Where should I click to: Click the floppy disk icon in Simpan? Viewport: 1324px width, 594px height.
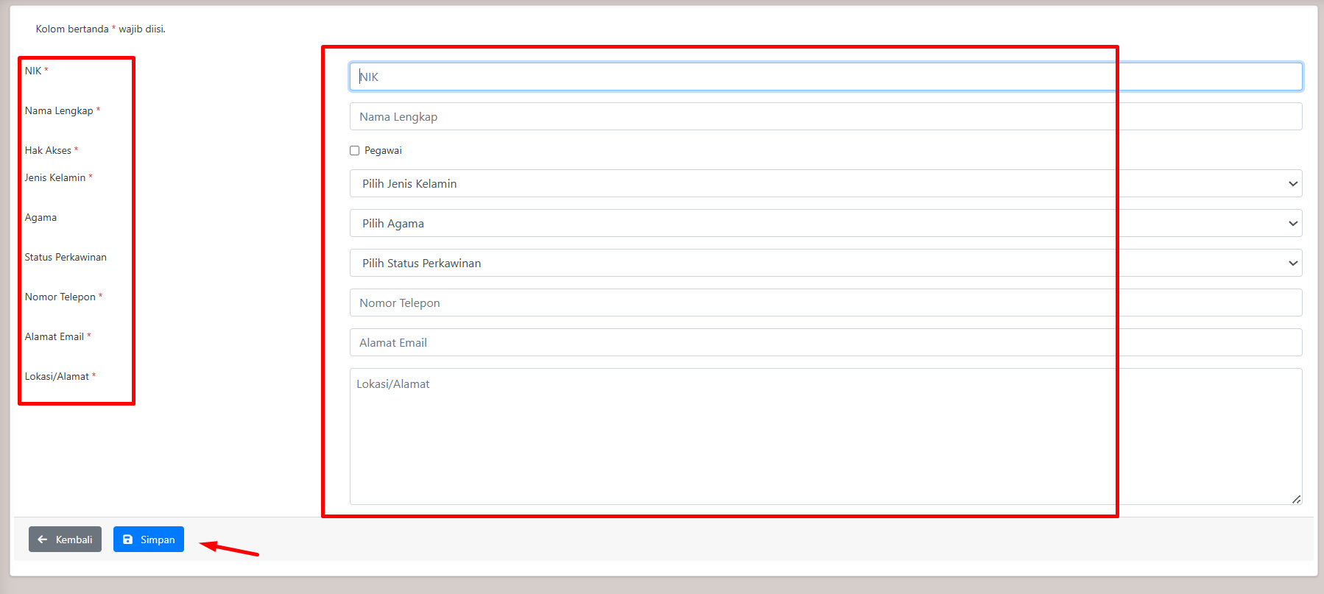[x=128, y=540]
